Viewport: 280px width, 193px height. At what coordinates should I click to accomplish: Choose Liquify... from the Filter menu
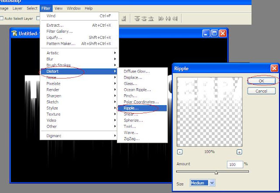coord(79,38)
